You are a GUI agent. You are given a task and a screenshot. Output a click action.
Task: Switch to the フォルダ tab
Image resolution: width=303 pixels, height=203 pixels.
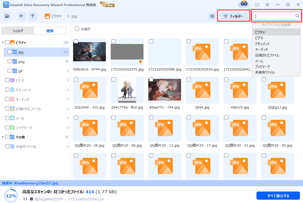[17, 31]
